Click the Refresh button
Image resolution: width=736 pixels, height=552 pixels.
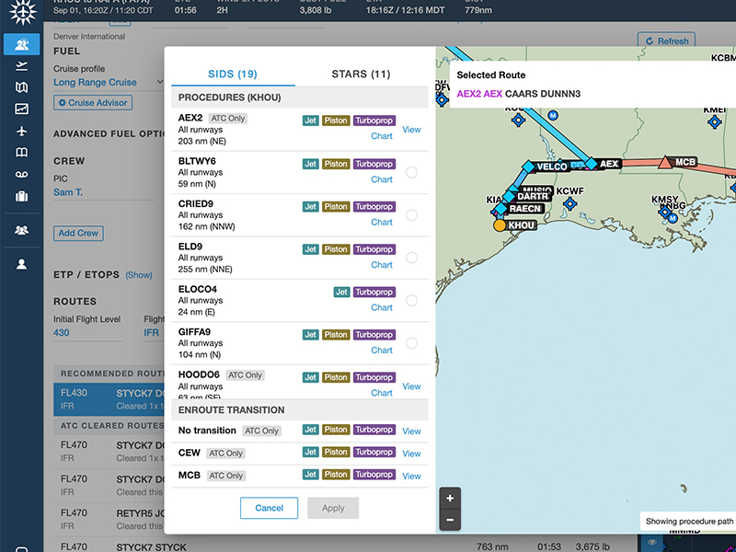coord(666,41)
